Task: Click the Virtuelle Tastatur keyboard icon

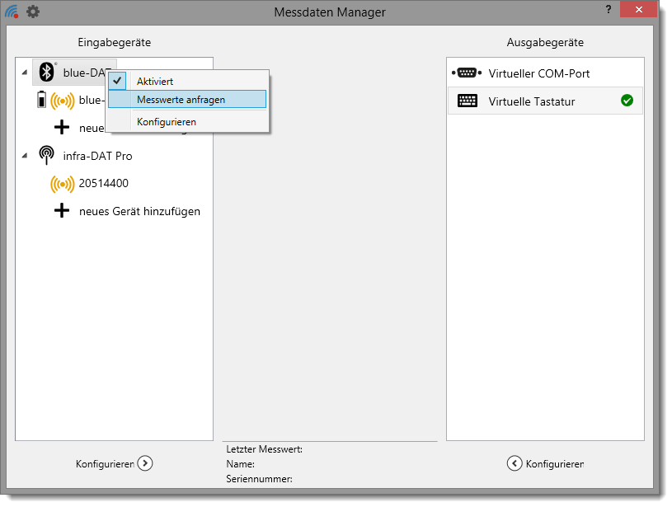Action: (x=467, y=101)
